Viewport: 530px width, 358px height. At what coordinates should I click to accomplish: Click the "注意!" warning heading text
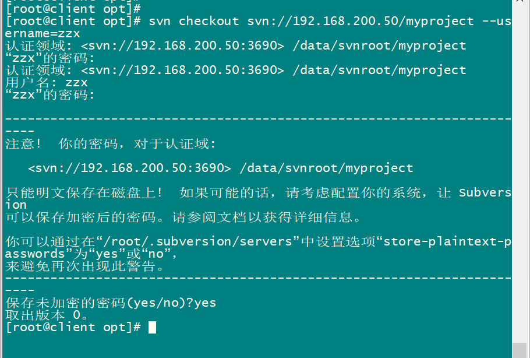[23, 144]
